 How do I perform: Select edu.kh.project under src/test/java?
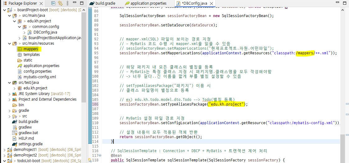[x=35, y=88]
